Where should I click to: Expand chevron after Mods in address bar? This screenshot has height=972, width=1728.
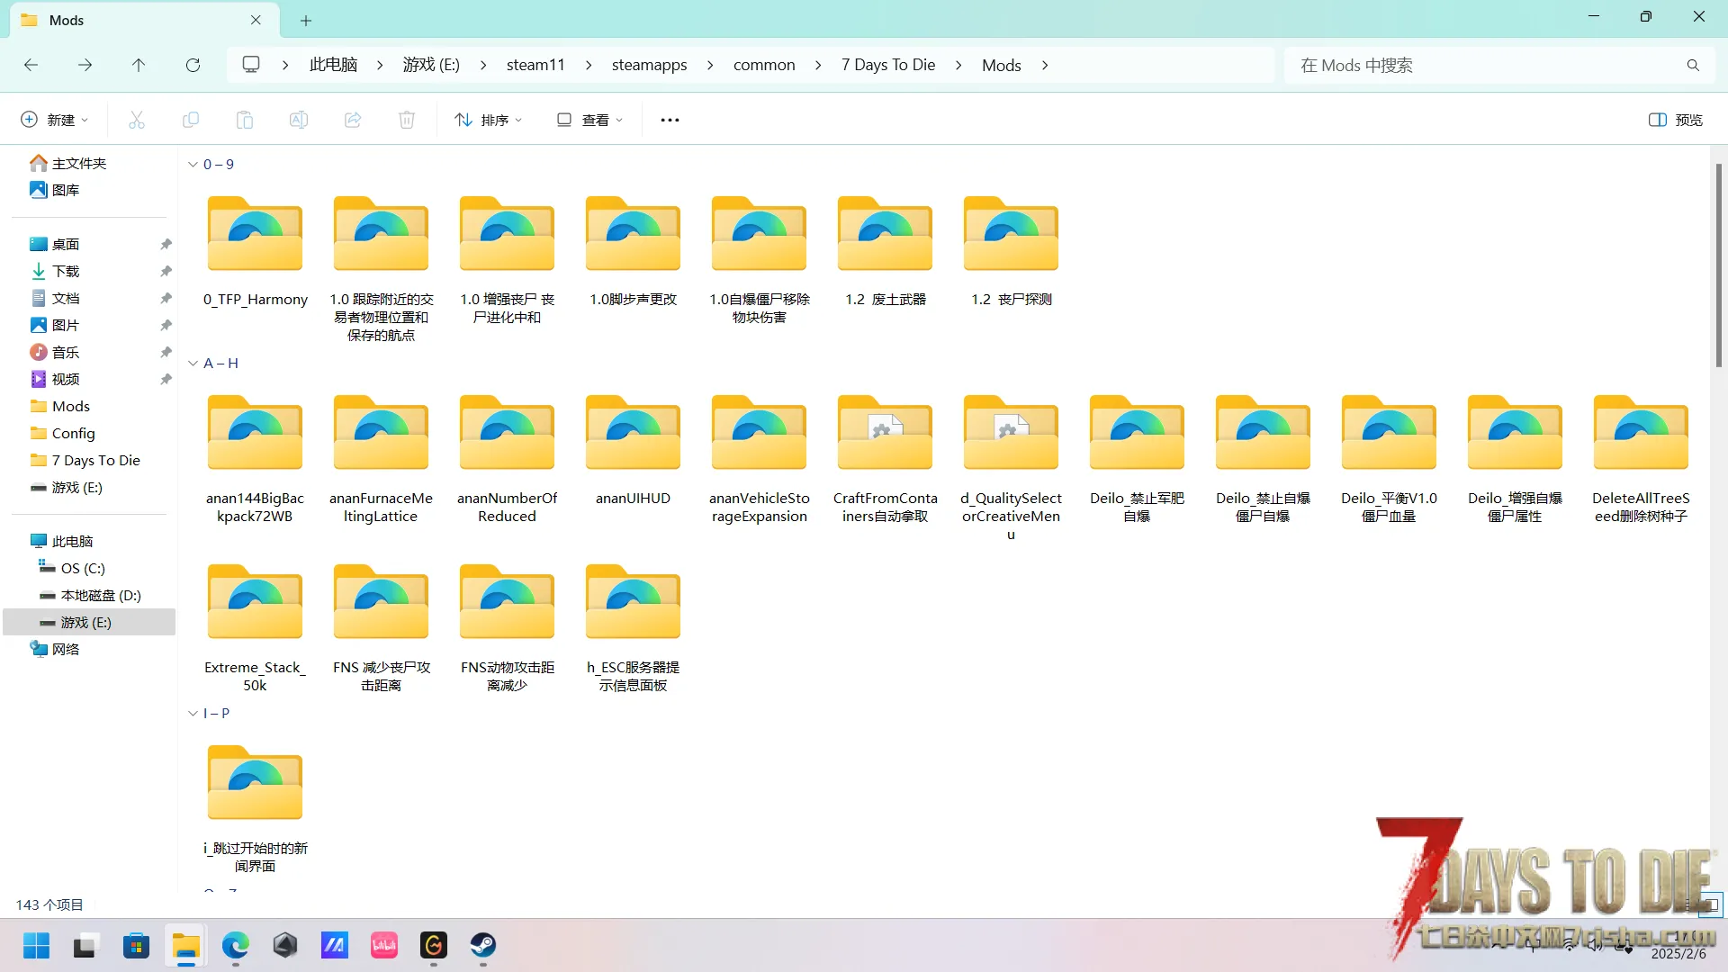coord(1045,65)
